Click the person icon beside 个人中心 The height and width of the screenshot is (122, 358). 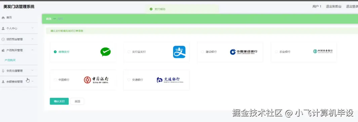coord(3,28)
